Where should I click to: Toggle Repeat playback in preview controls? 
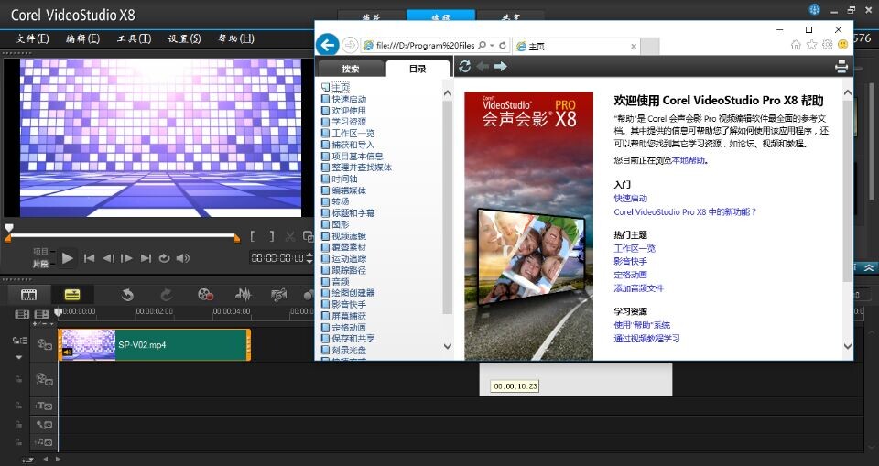tap(164, 258)
